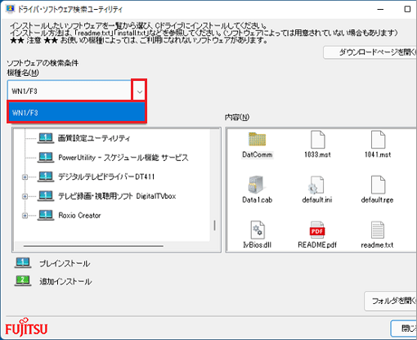Click the Data1.cab file name label
This screenshot has height=340, width=417.
258,199
